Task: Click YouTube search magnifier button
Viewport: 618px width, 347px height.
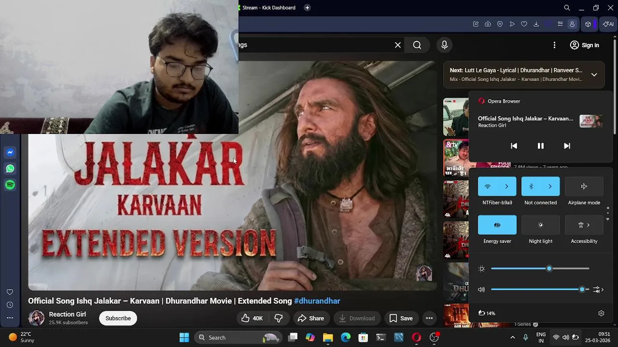Action: (417, 45)
